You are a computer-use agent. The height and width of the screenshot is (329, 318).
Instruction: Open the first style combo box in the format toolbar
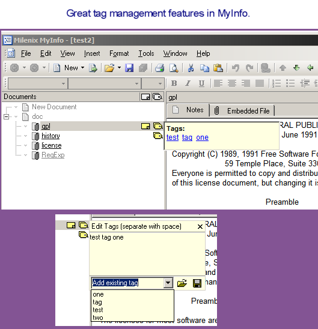point(38,83)
